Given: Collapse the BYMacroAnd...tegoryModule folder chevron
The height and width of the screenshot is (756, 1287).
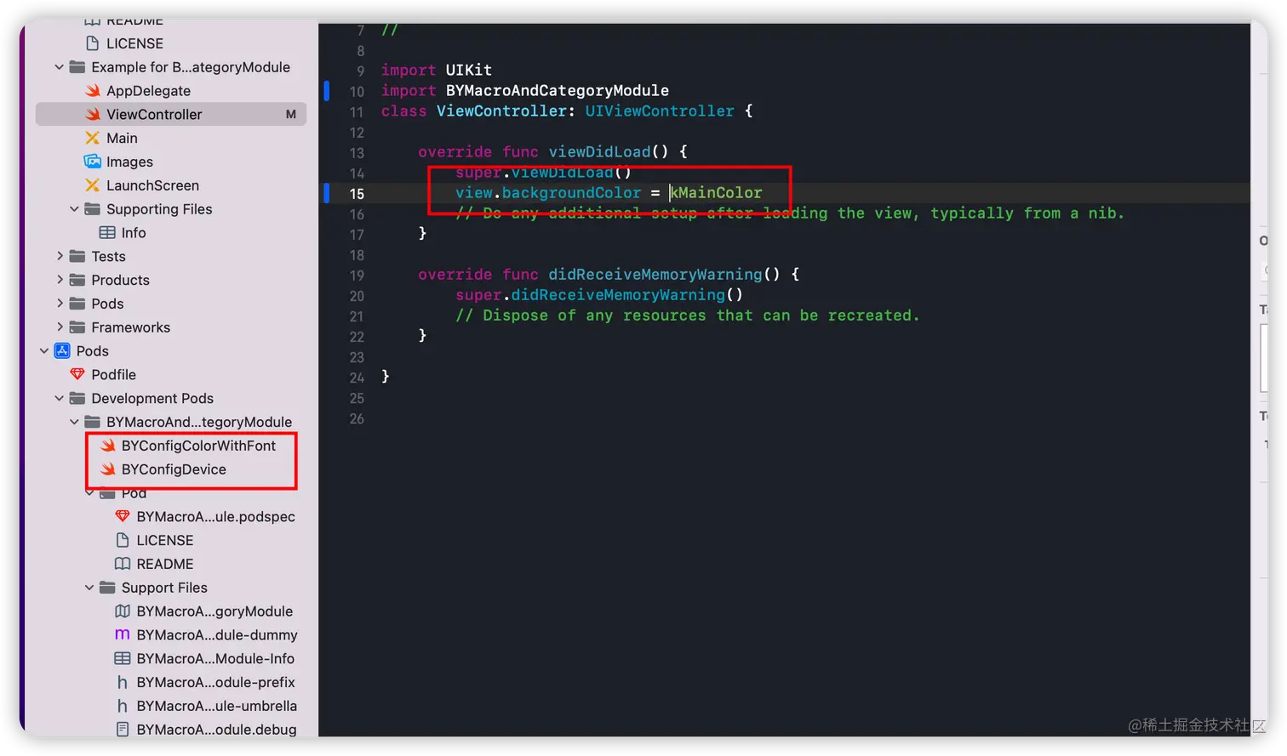Looking at the screenshot, I should pyautogui.click(x=74, y=422).
